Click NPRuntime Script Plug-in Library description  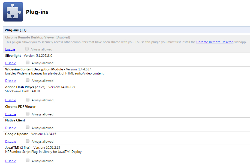point(43,152)
